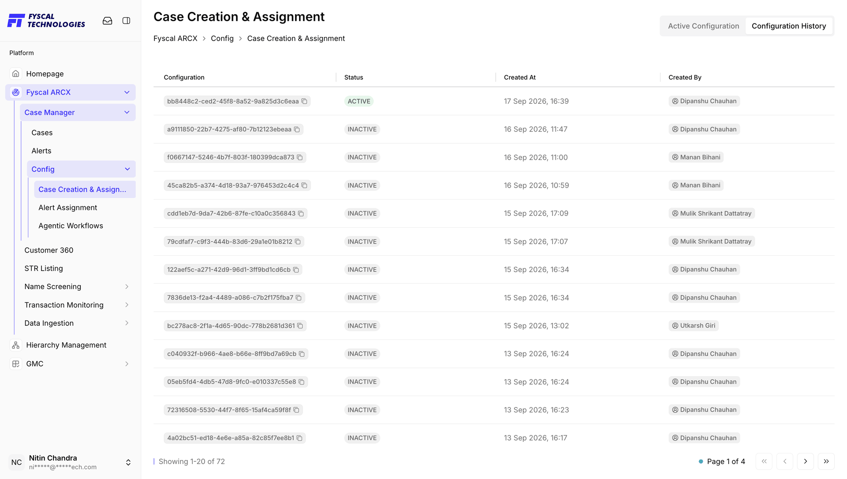Screen dimensions: 847x479
Task: Copy configuration ID bb8448c2-ced2-45f8-8a52-9a825d3c6eaa
Action: [304, 102]
